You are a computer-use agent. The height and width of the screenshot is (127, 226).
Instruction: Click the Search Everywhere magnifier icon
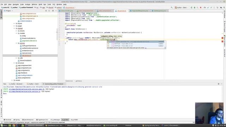(x=224, y=7)
